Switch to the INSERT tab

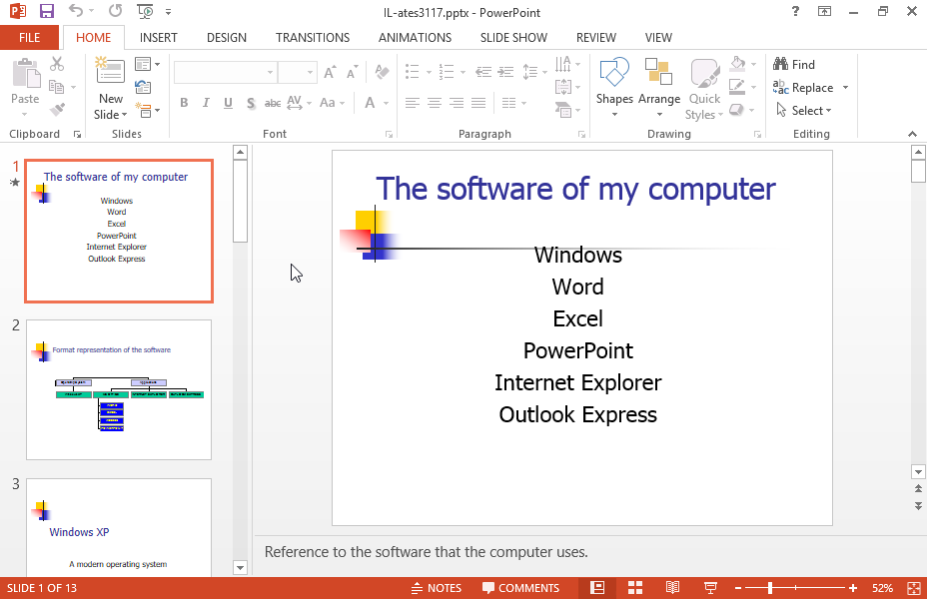point(159,37)
